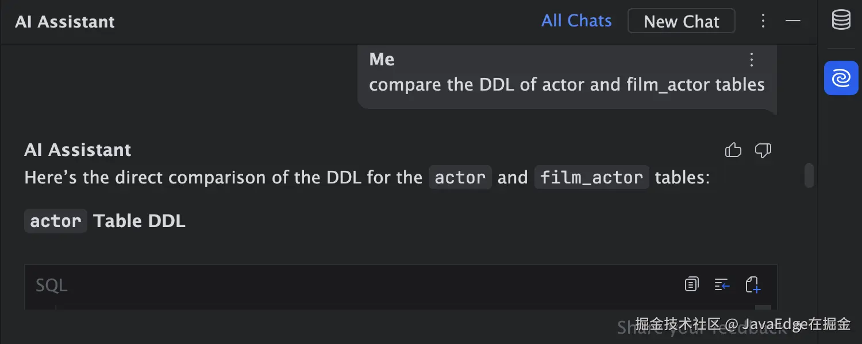The height and width of the screenshot is (344, 862).
Task: Copy the SQL code snippet
Action: click(692, 284)
